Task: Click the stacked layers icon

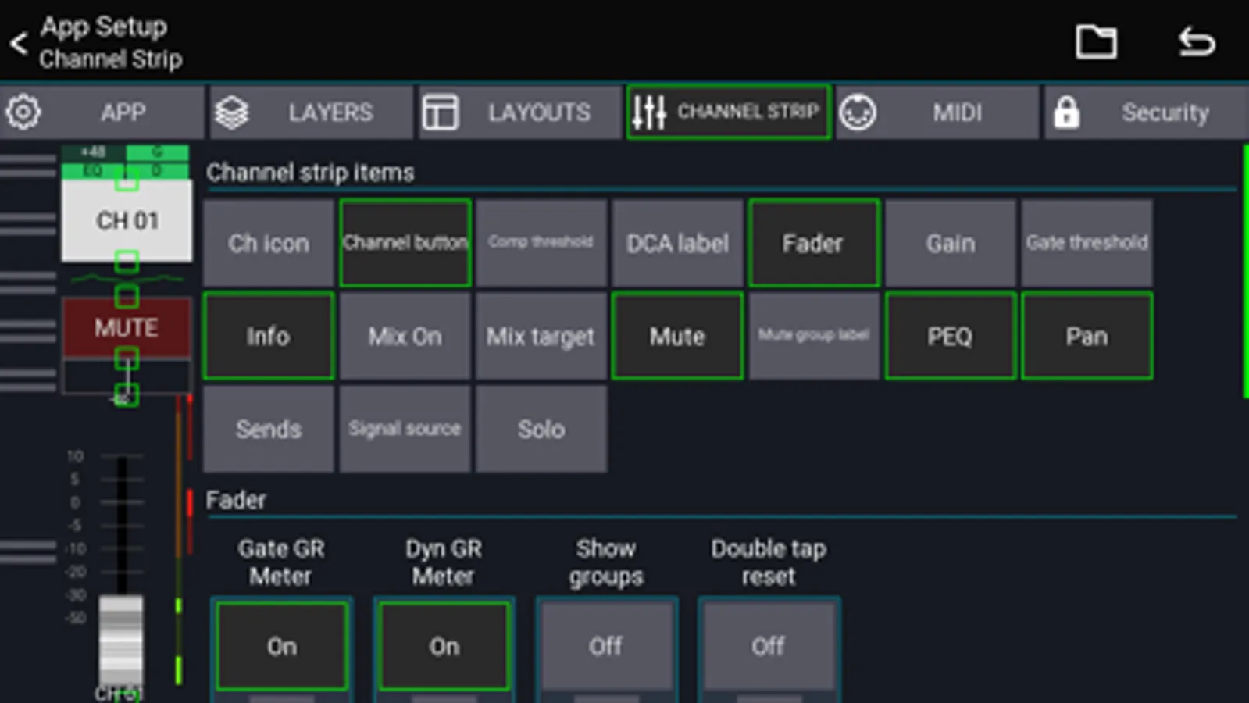Action: click(232, 112)
